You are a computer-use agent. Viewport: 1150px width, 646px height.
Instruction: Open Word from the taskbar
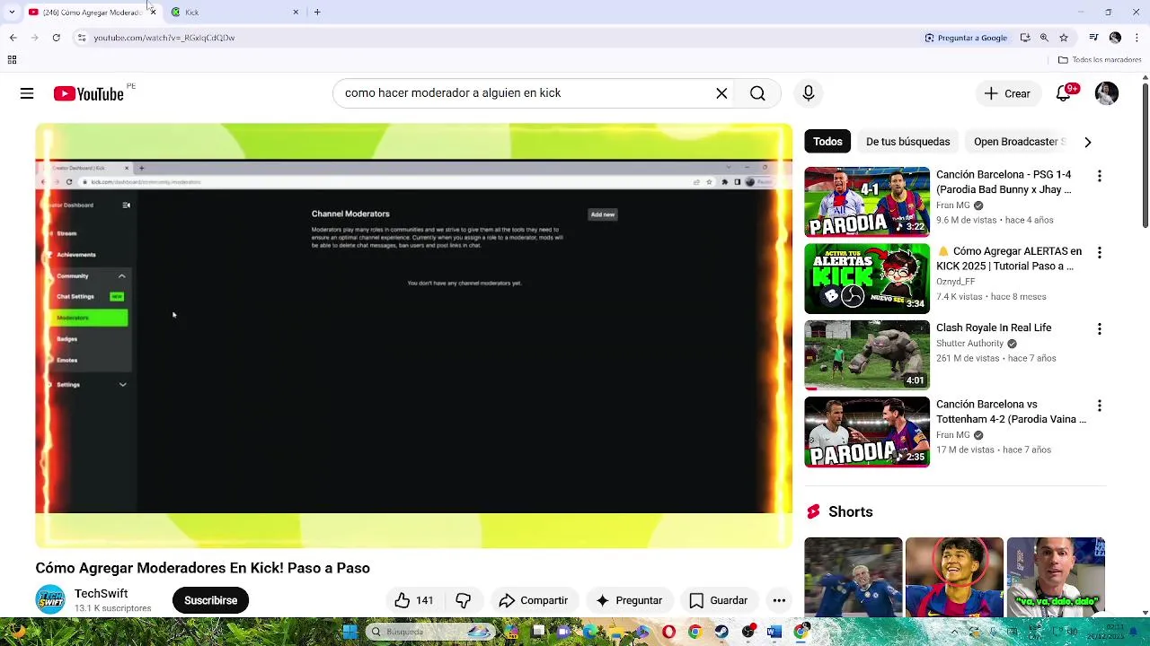point(774,632)
